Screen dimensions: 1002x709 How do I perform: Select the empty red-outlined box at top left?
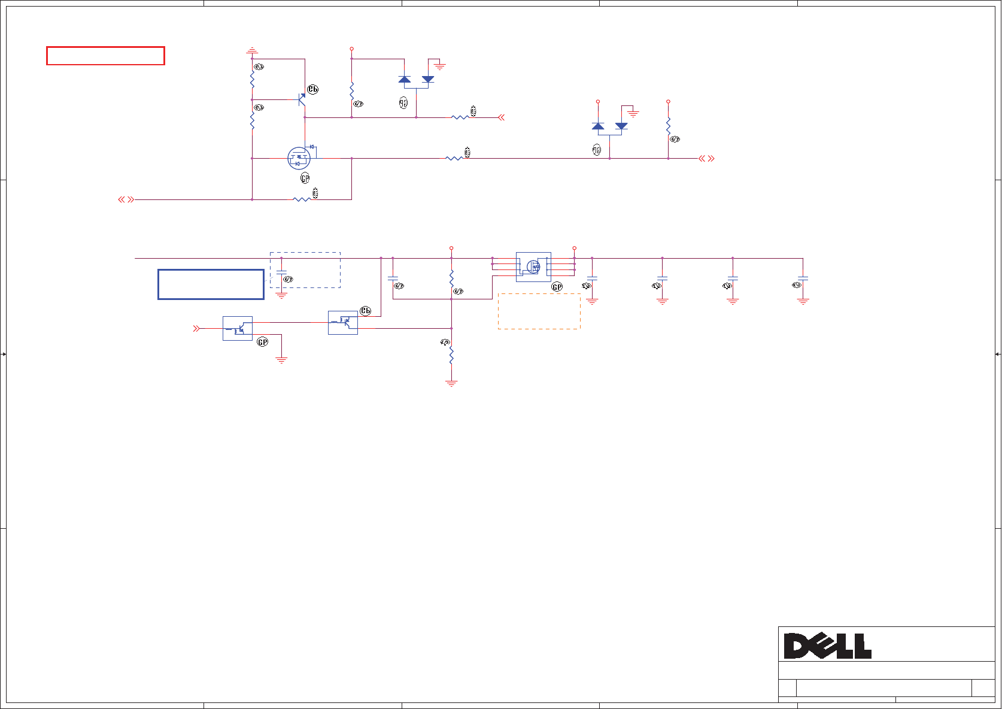click(105, 56)
